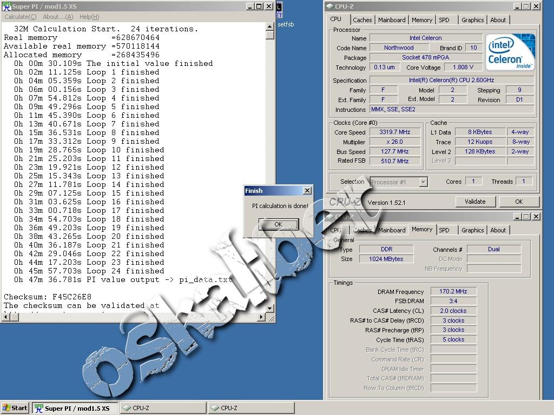This screenshot has width=554, height=415.
Task: Click the OK button in upper CPU-Z
Action: pos(519,202)
